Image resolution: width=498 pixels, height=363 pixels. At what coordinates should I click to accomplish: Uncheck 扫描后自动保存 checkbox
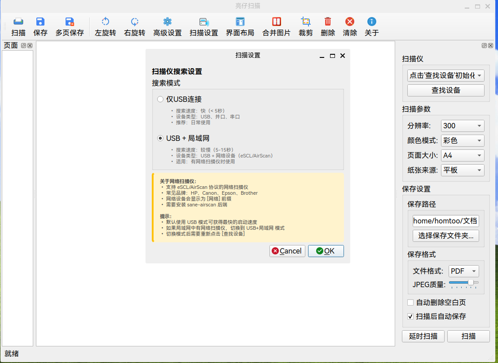[x=410, y=316]
